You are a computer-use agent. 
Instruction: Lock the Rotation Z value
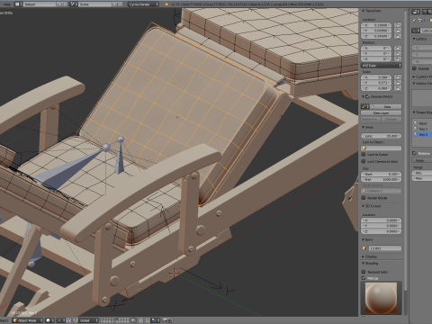(x=398, y=59)
